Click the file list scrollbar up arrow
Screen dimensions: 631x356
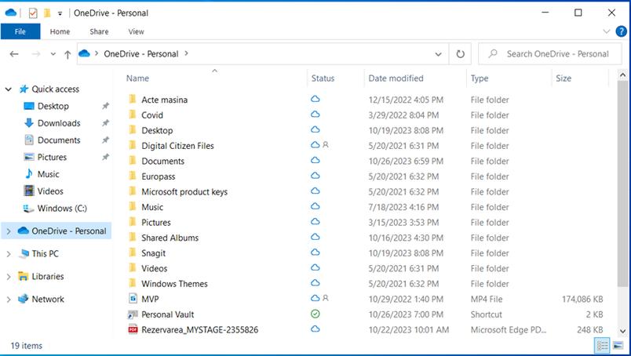622,74
